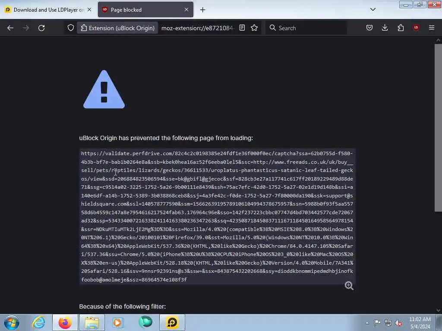Click 'uBlock Origin has prevented' message text
The width and height of the screenshot is (442, 331).
[x=166, y=138]
